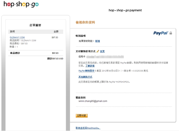179x131 pixels.
Task: Open the 了解詳情 learn more link
Action: tap(90, 66)
